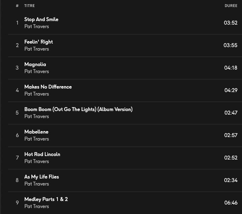Click track number 1 beside Stop And Smile
Image resolution: width=242 pixels, height=214 pixels.
click(x=17, y=23)
